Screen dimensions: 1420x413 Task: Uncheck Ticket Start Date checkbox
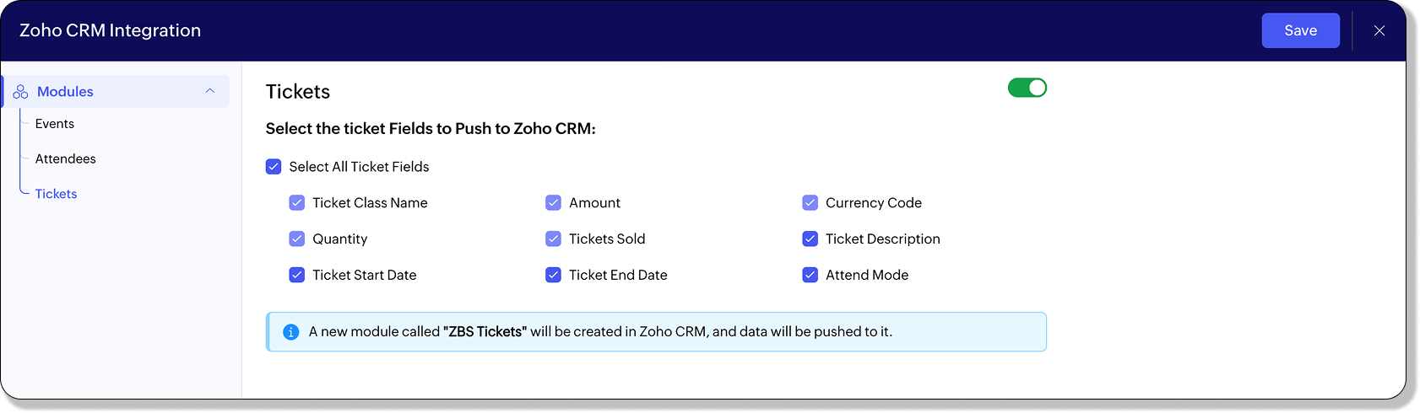[297, 275]
